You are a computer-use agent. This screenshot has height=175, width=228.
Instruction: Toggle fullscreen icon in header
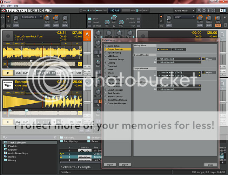213,10
